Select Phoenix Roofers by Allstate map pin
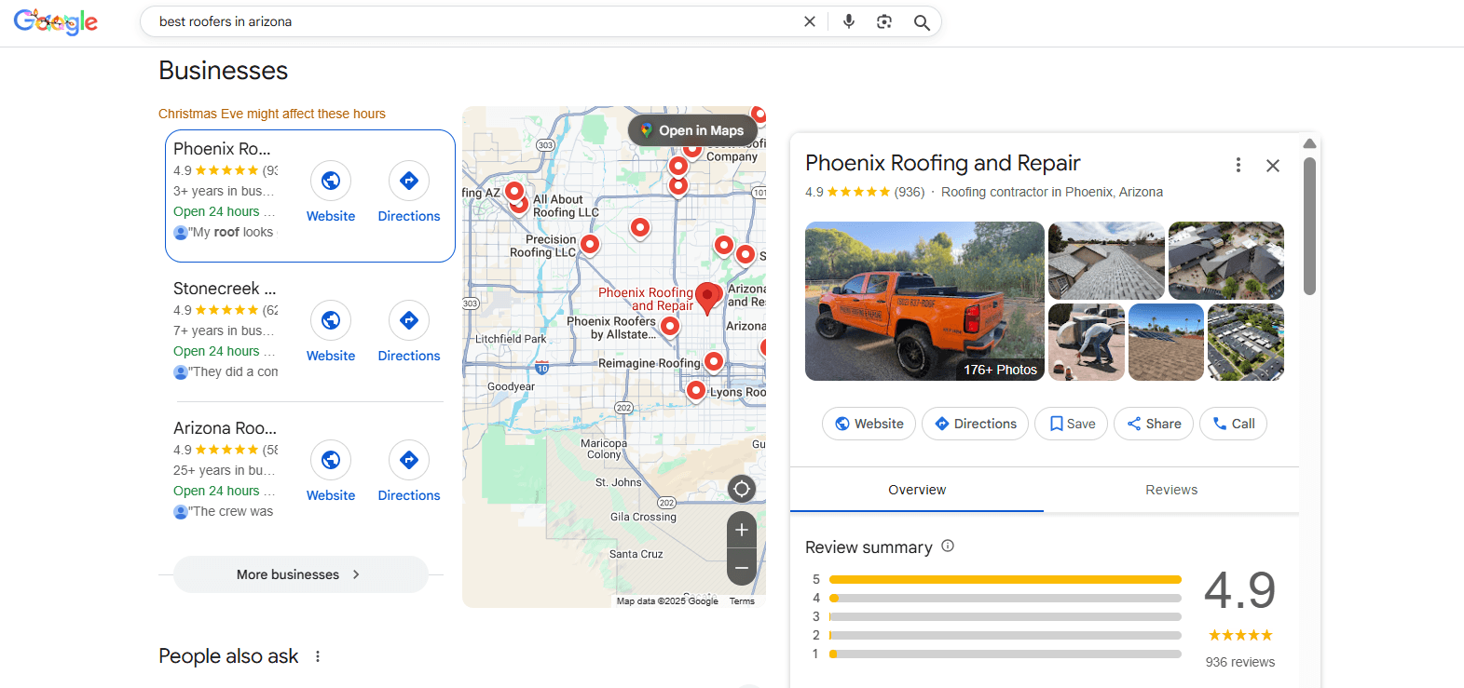The height and width of the screenshot is (688, 1464). tap(670, 326)
